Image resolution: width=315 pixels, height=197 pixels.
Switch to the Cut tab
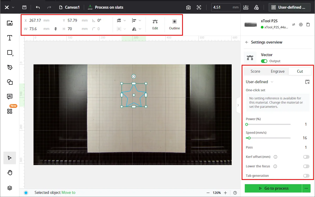(300, 71)
